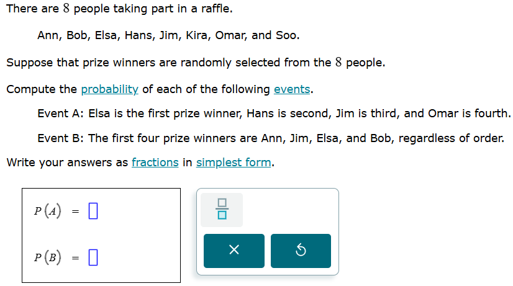Click the 'Write your answers as' text

(67, 163)
